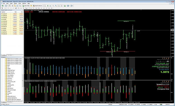Switch chart to line chart style
This screenshot has width=175, height=106.
click(x=50, y=6)
